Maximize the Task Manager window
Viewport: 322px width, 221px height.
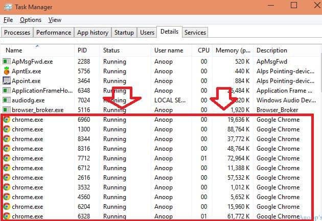point(294,5)
